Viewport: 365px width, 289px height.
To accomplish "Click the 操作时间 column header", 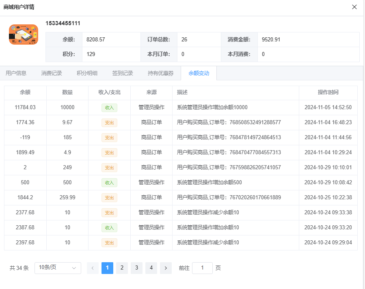I will coord(328,93).
